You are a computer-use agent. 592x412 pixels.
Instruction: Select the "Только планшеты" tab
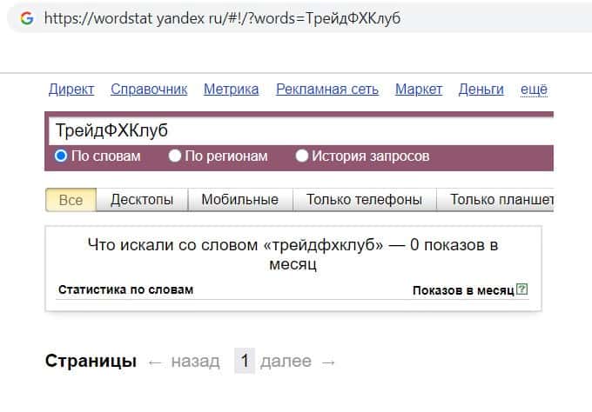tap(500, 200)
